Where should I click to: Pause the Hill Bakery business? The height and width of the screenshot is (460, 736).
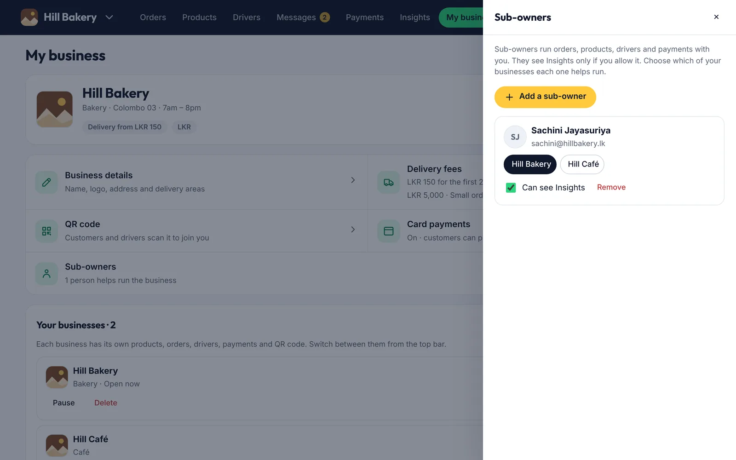[x=63, y=403]
